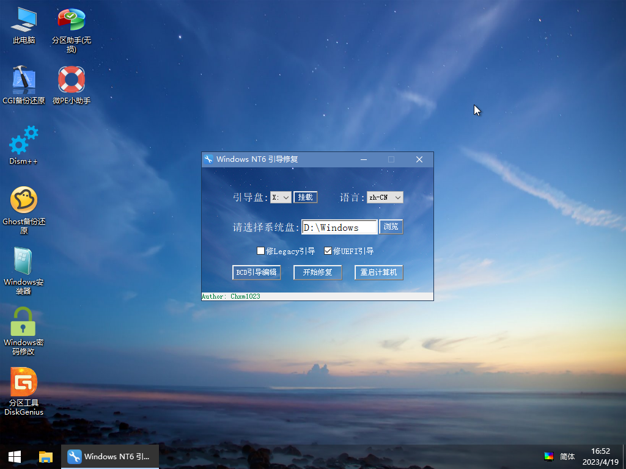Click the color display tray icon
This screenshot has height=469, width=626.
[x=549, y=457]
